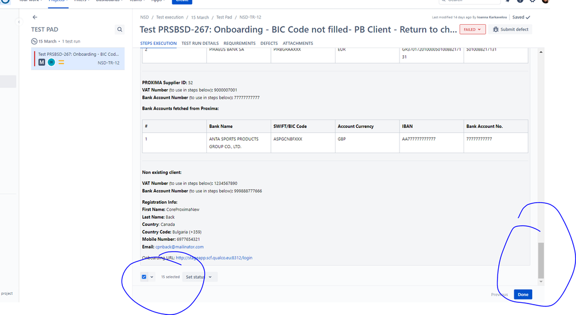Click the vertical scrollbar thumb
The height and width of the screenshot is (315, 576).
[541, 260]
